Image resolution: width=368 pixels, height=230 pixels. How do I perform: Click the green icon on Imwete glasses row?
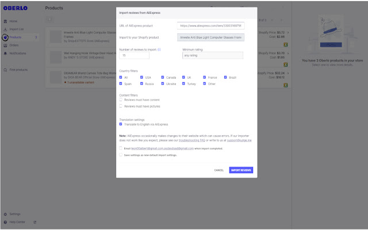(286, 45)
